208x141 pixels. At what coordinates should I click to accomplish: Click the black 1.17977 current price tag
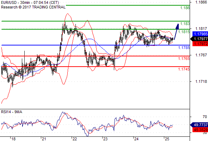click(199, 39)
